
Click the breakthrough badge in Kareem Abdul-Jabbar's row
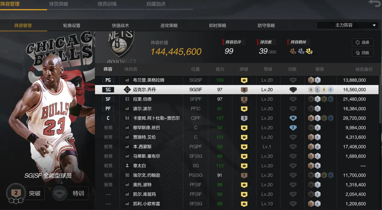click(x=244, y=118)
